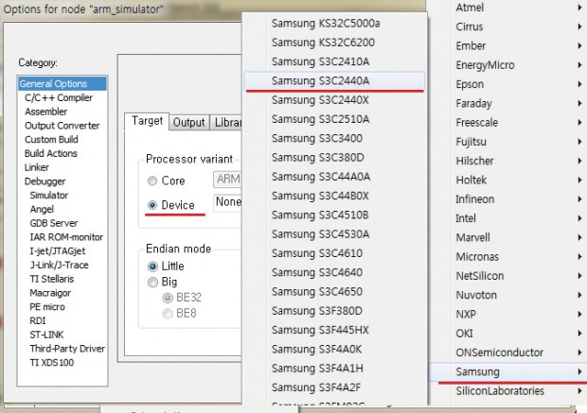Image resolution: width=587 pixels, height=413 pixels.
Task: Select ST-LINK category
Action: coord(46,335)
